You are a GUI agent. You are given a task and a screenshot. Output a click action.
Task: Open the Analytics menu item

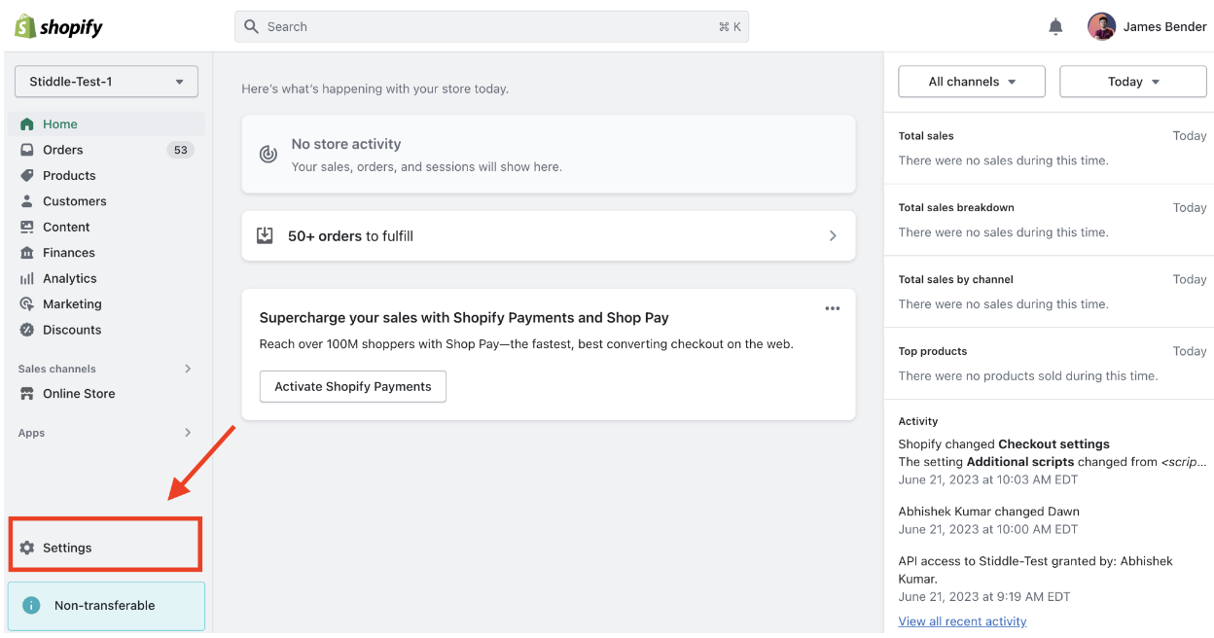(106, 278)
